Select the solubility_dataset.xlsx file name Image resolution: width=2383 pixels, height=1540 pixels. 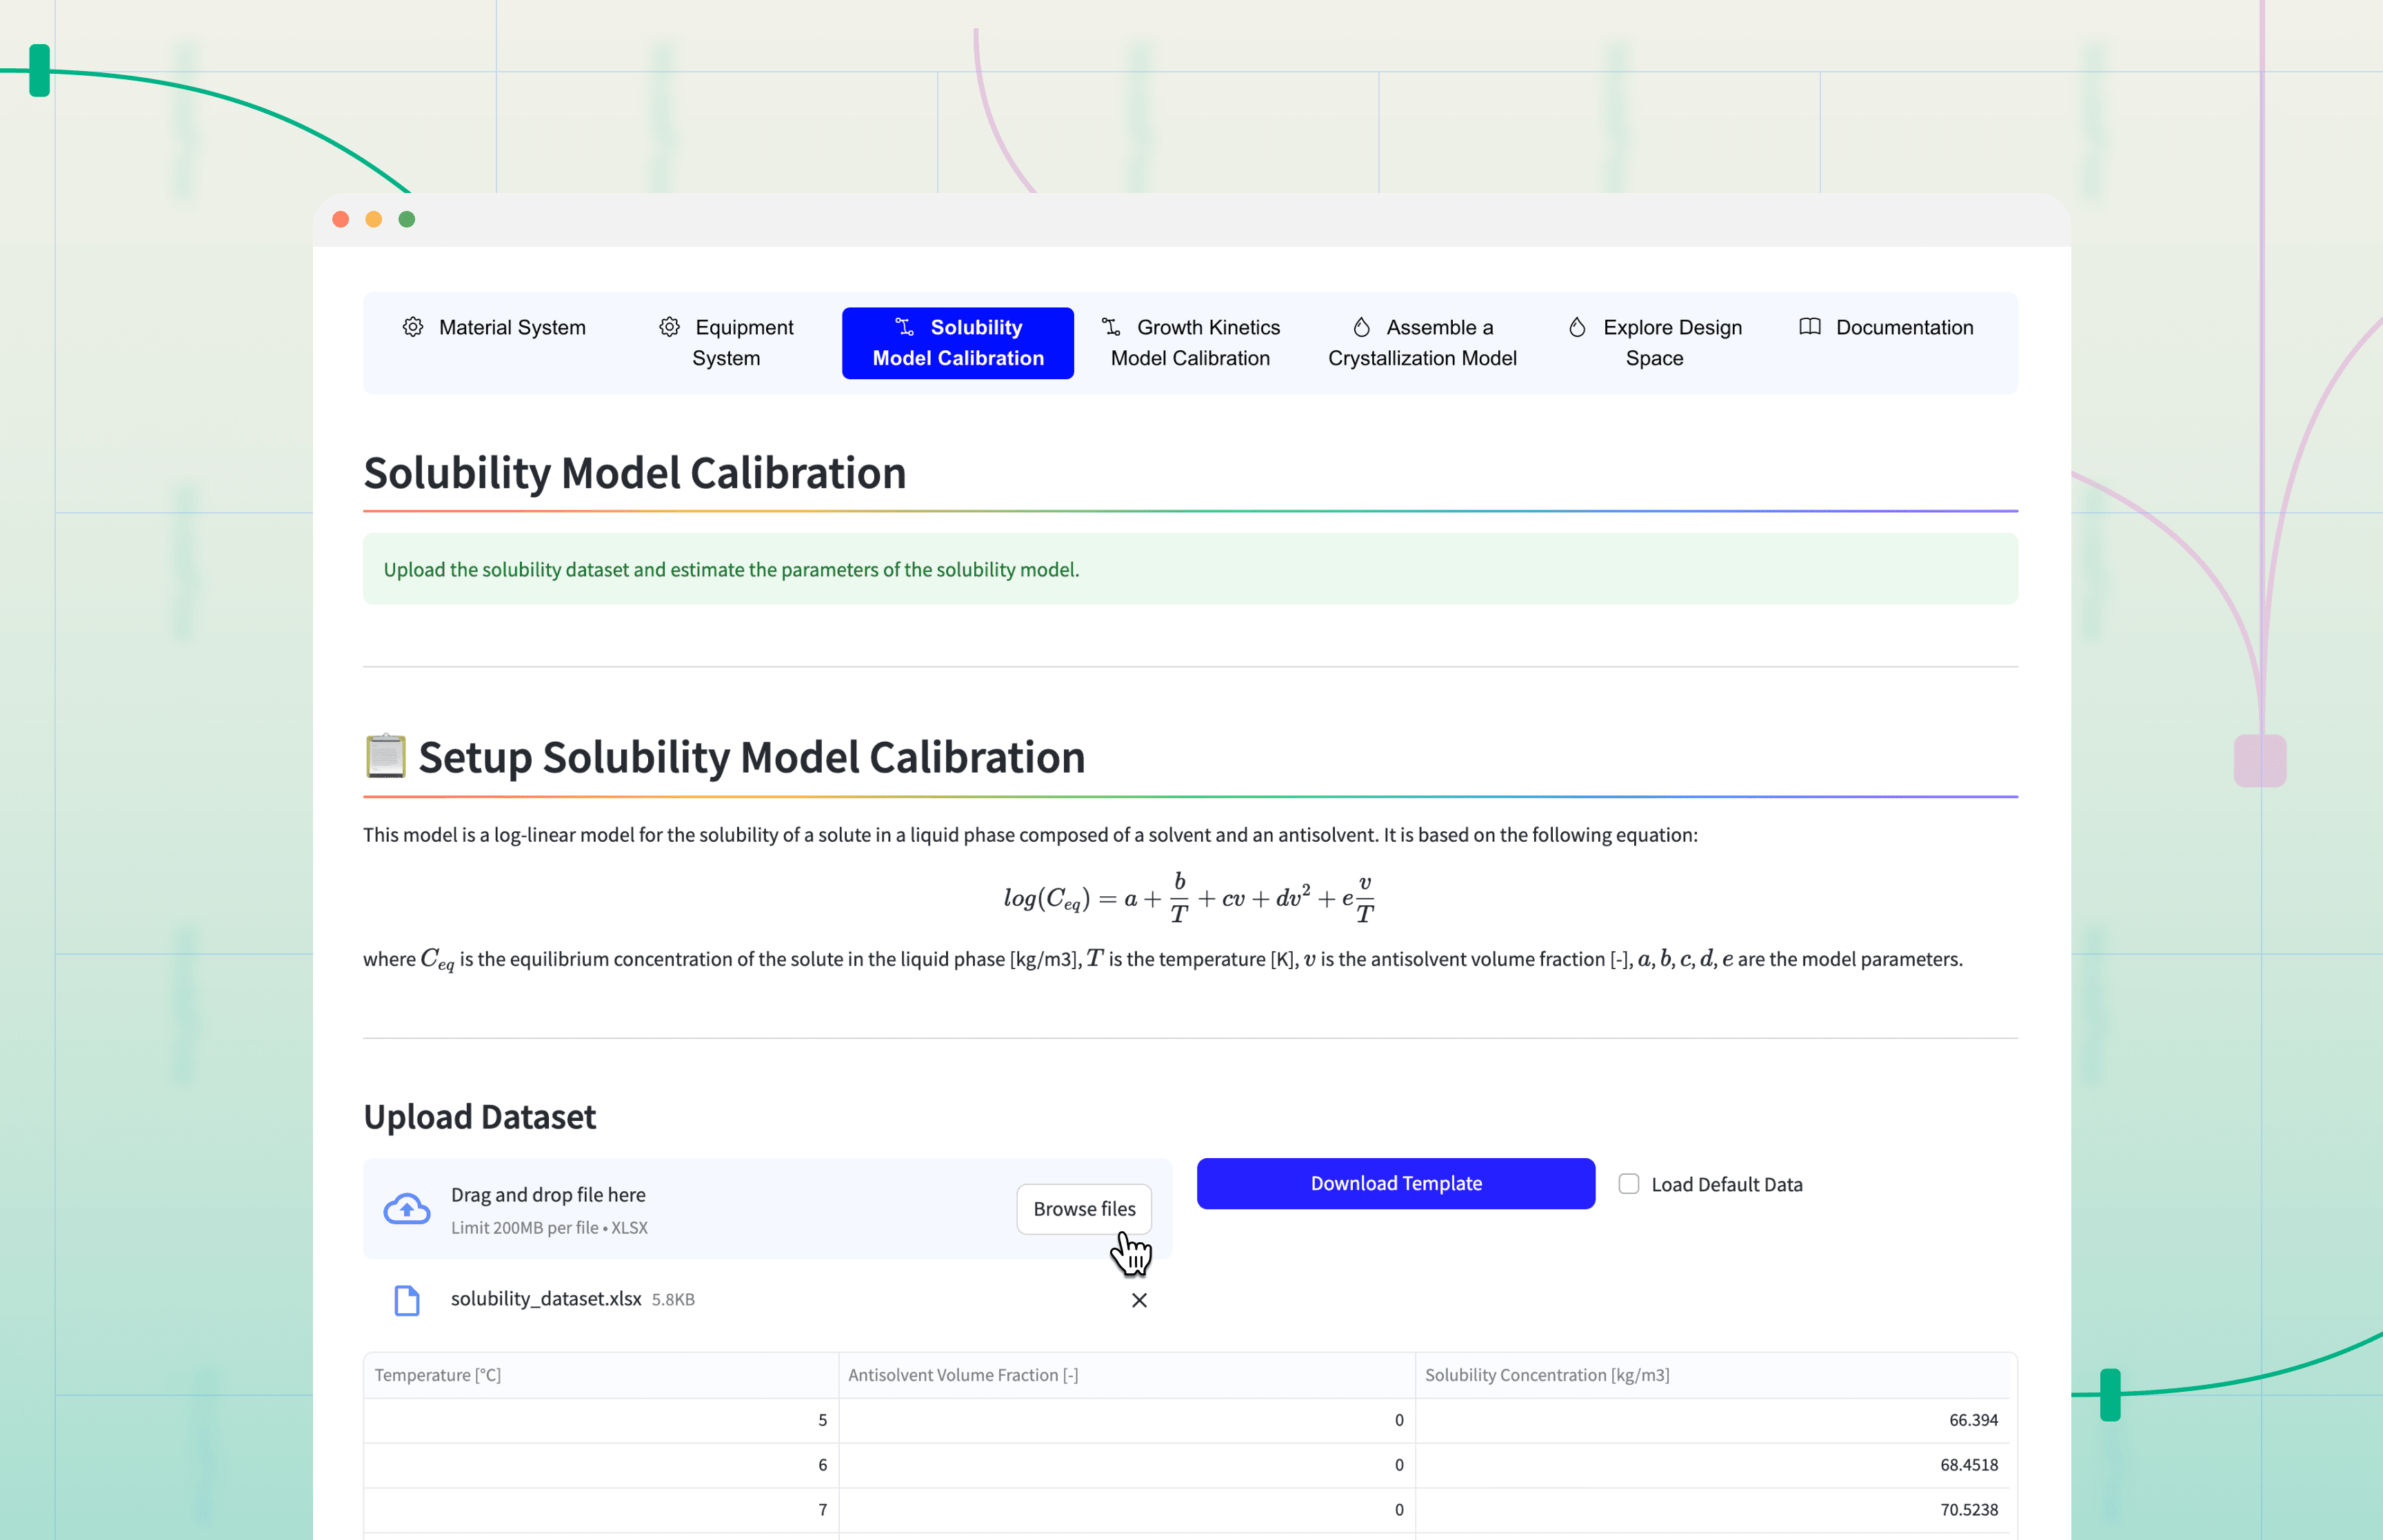coord(547,1299)
